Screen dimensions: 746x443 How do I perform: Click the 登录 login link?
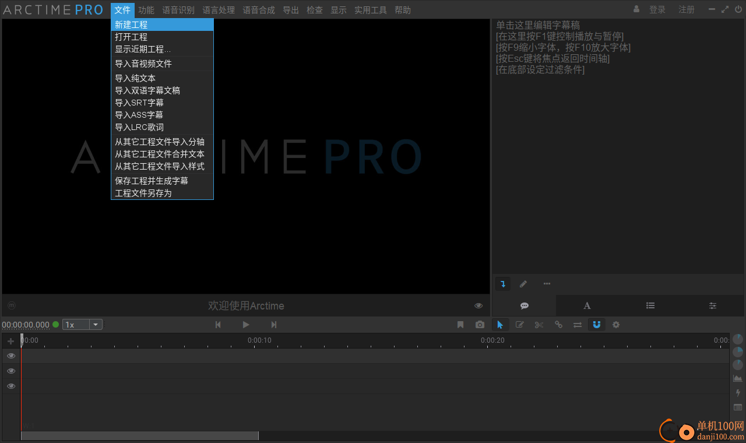(x=657, y=9)
